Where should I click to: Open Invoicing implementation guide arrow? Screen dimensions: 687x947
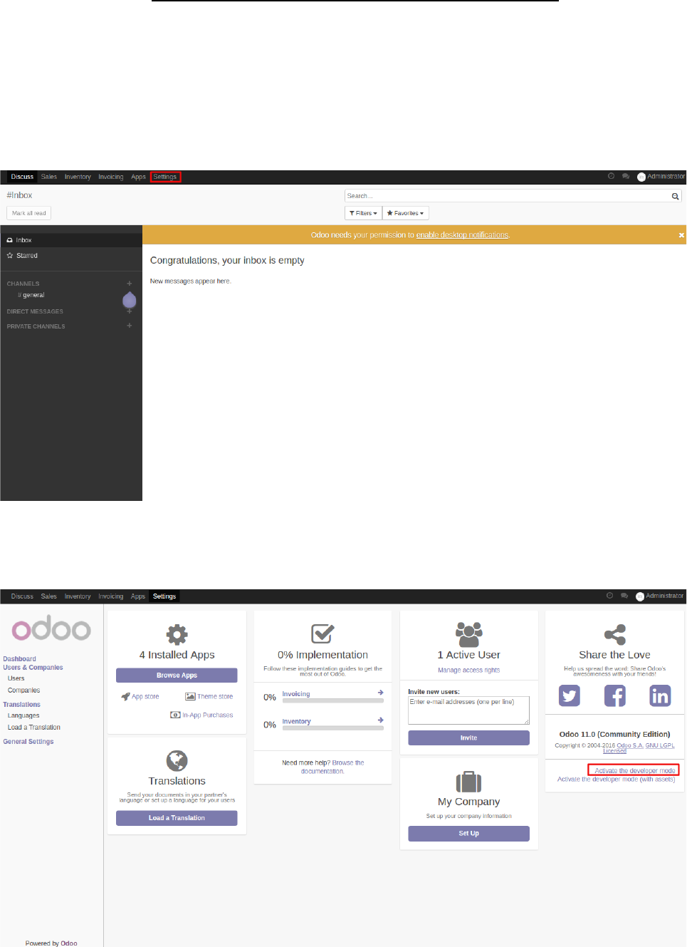tap(381, 693)
